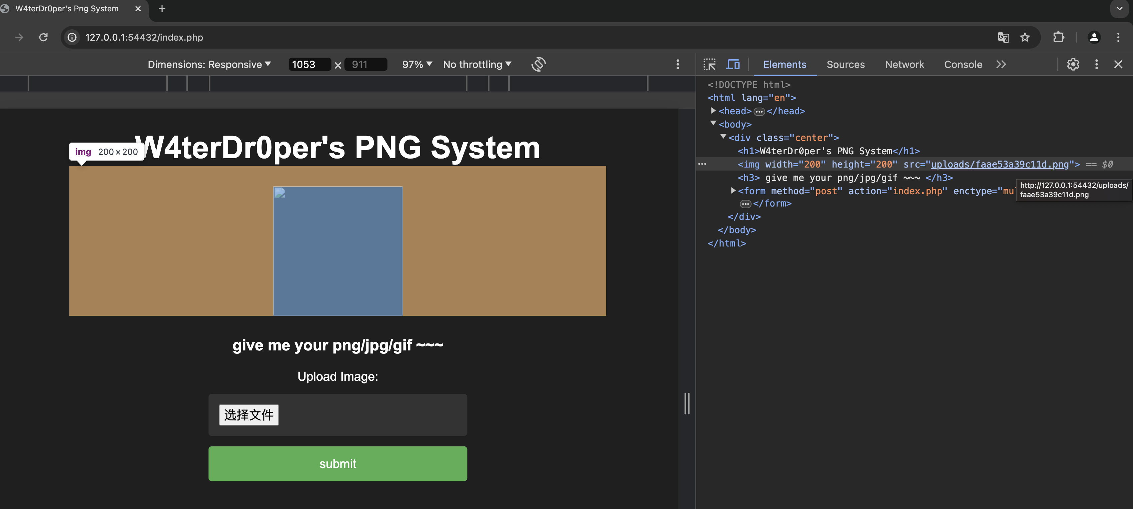Toggle the device toolbar icon

tap(733, 64)
